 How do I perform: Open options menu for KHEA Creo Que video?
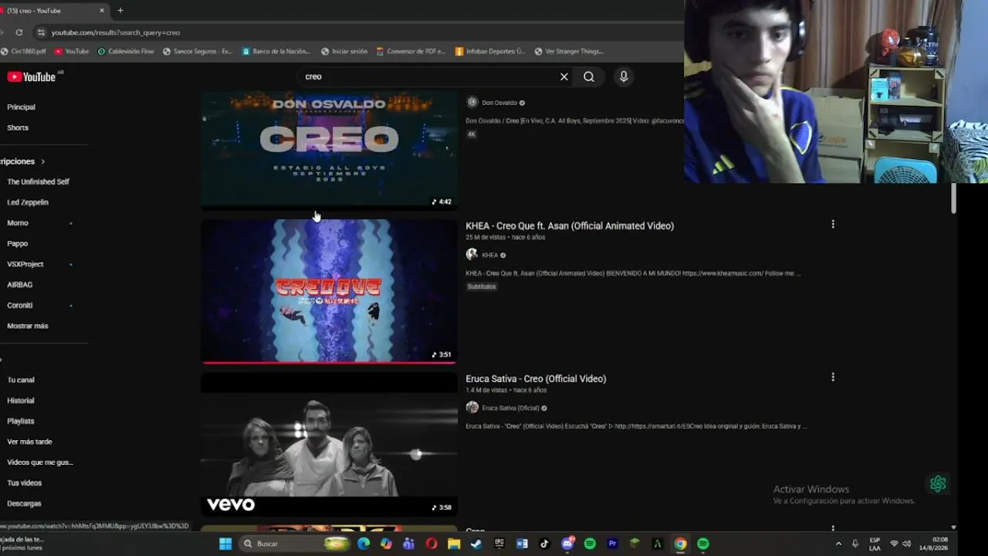point(832,224)
